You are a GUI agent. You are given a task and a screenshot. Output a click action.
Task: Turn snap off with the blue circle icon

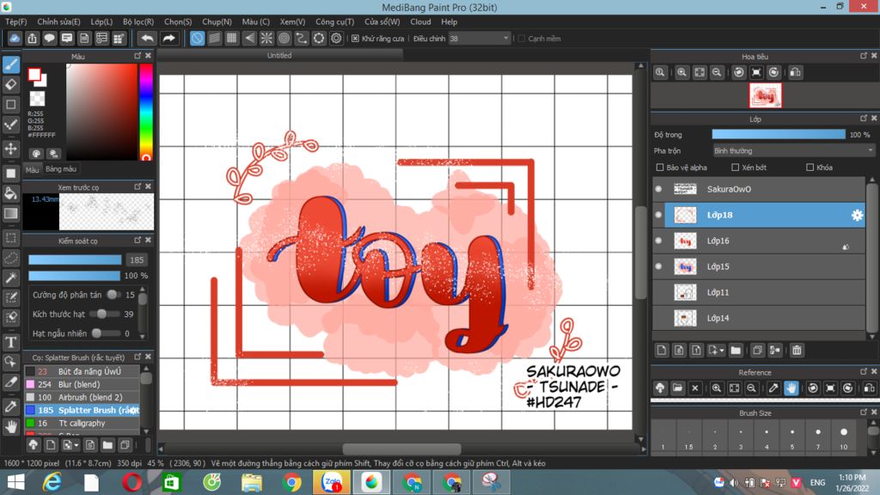click(197, 38)
